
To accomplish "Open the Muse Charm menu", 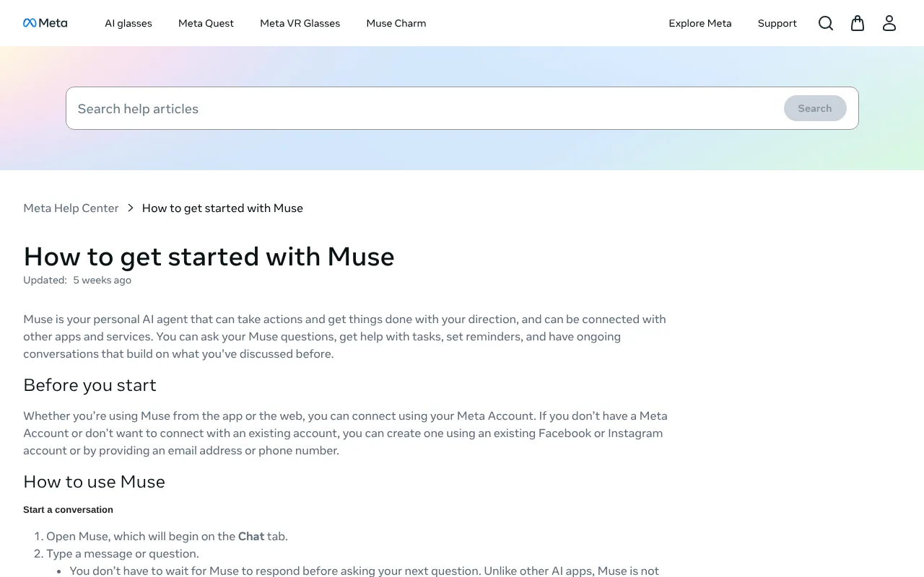I will [x=396, y=23].
